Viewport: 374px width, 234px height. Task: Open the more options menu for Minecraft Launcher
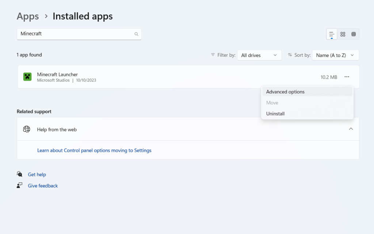coord(347,77)
